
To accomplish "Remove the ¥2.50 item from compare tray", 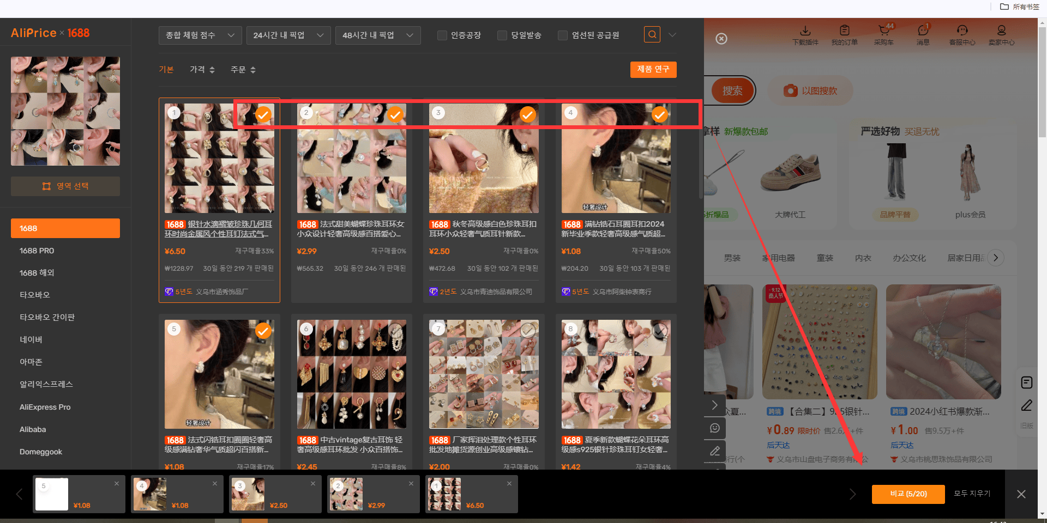I will [313, 484].
